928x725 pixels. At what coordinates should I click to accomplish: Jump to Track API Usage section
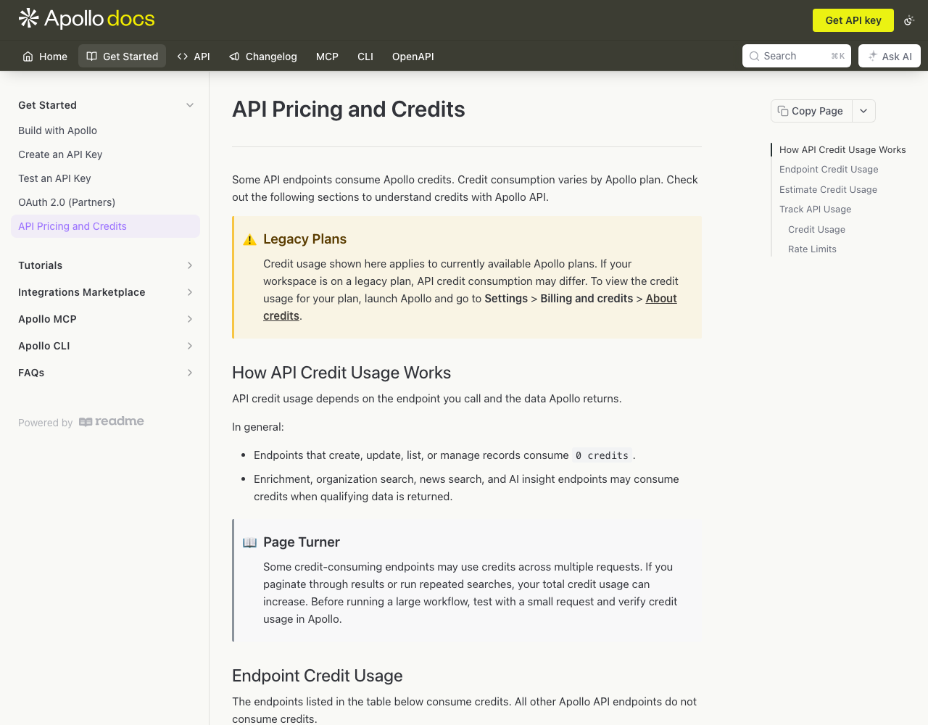click(815, 209)
